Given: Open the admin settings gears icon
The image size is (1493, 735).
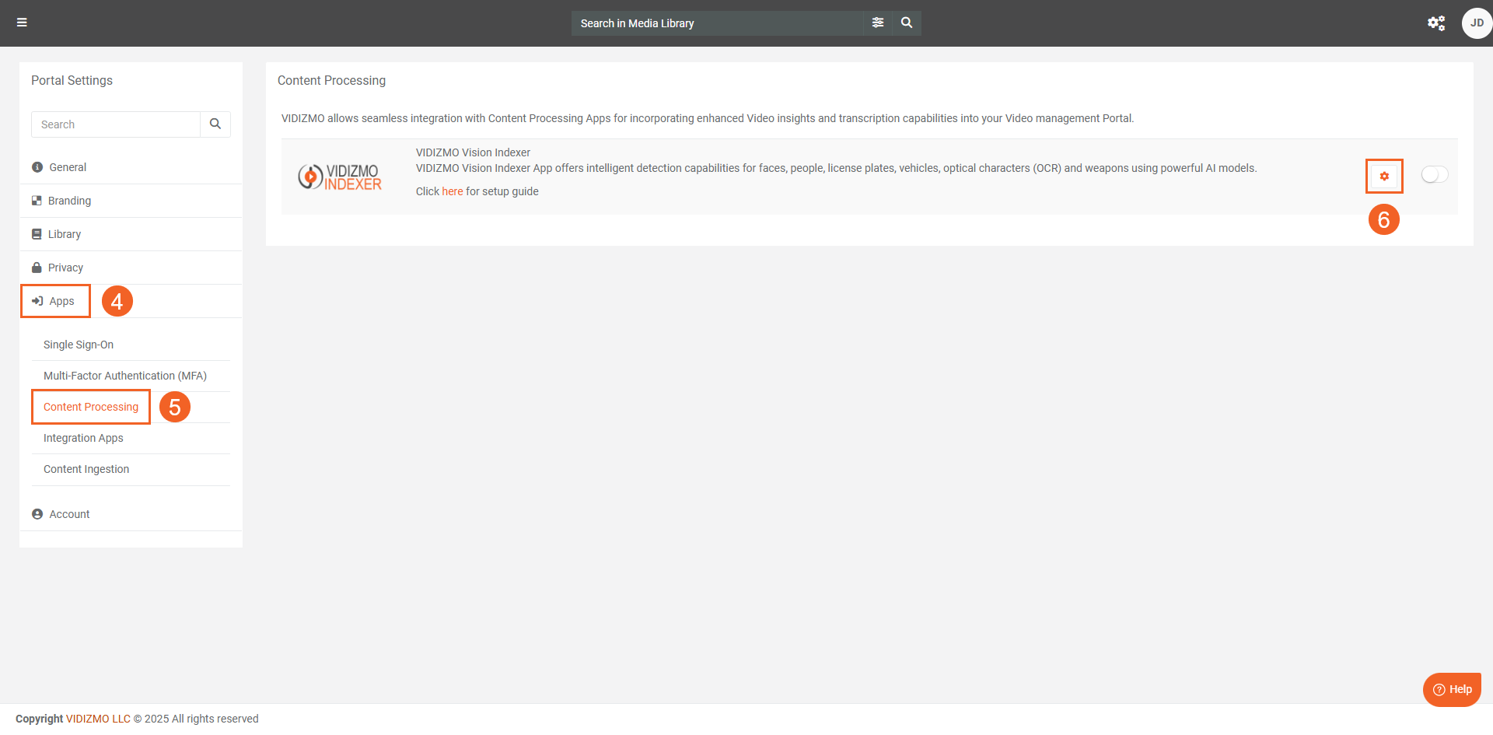Looking at the screenshot, I should pyautogui.click(x=1435, y=23).
